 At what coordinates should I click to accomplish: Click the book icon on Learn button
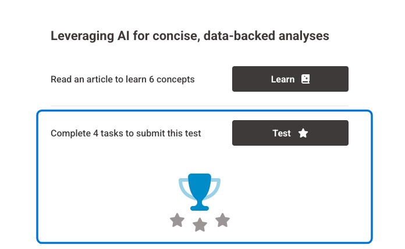(x=305, y=79)
